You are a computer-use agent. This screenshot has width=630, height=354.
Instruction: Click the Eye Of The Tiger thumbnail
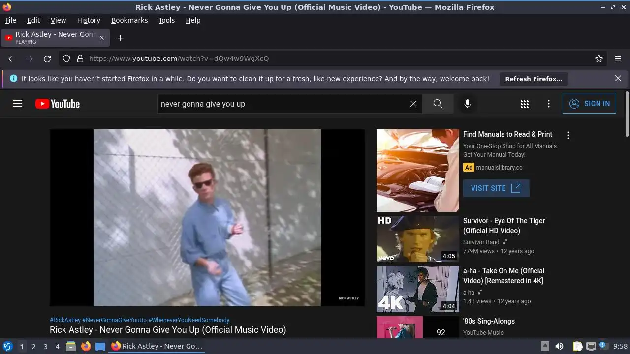417,239
